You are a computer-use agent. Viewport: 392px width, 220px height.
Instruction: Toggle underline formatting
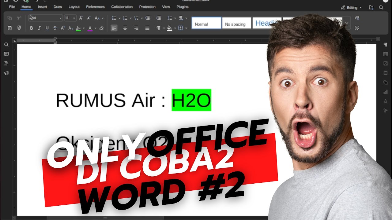pos(47,28)
